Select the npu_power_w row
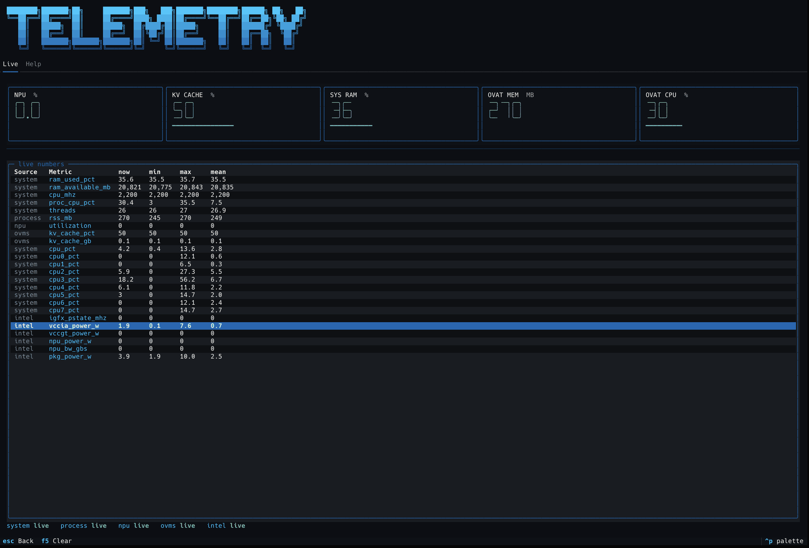Screen dimensions: 809x548 (x=403, y=341)
